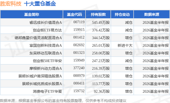This screenshot has width=170, height=103.
Task: Click the 持有股数 column header
Action: tap(98, 14)
